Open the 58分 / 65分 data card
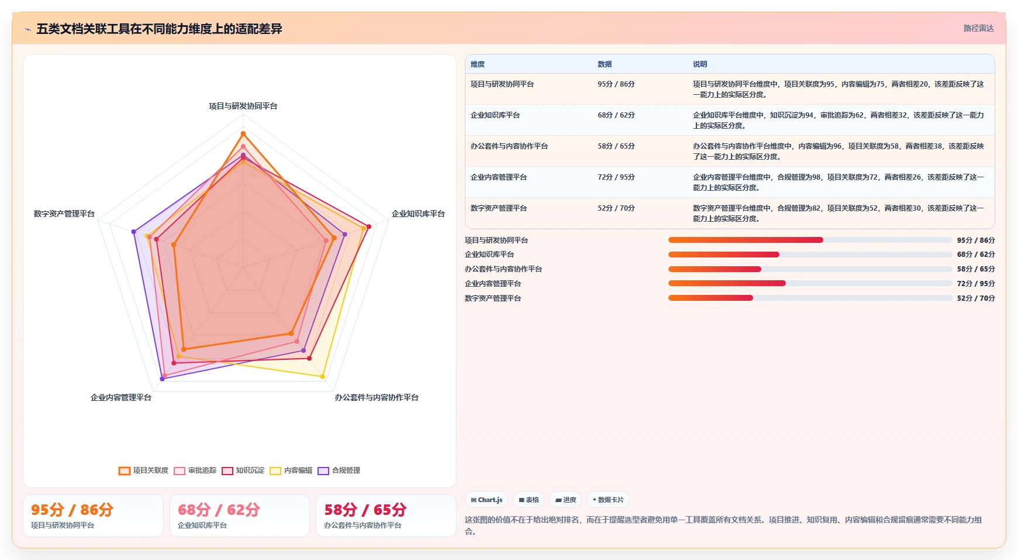 click(x=386, y=516)
